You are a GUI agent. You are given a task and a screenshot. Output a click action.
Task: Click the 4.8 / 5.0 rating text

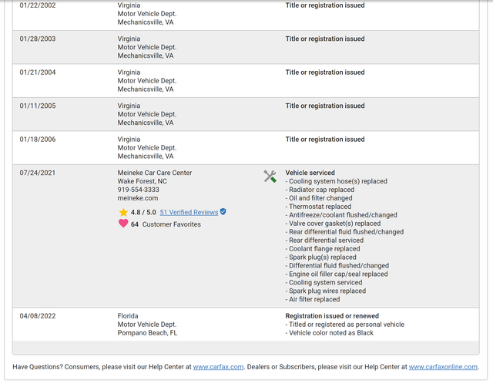[143, 212]
